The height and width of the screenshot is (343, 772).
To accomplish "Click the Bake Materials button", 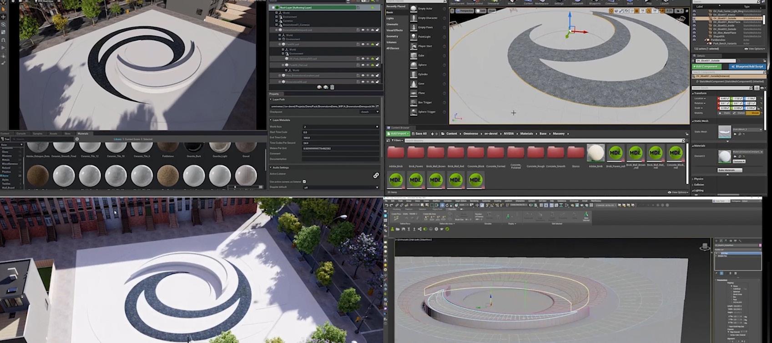I will [x=730, y=170].
